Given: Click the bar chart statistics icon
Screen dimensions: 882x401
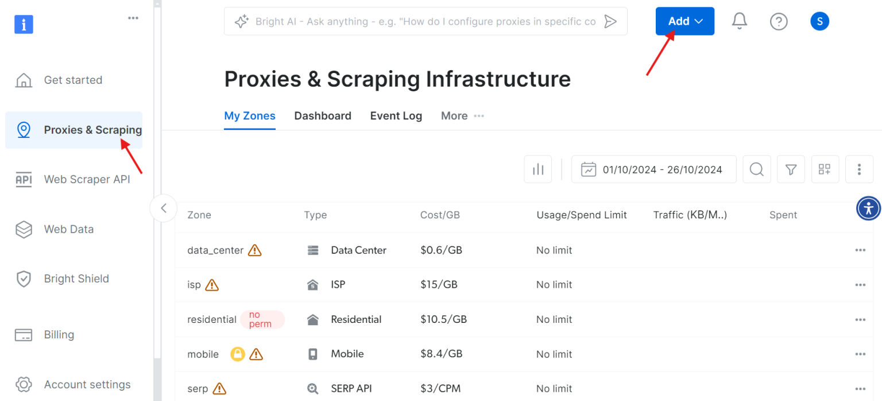Looking at the screenshot, I should click(x=538, y=169).
